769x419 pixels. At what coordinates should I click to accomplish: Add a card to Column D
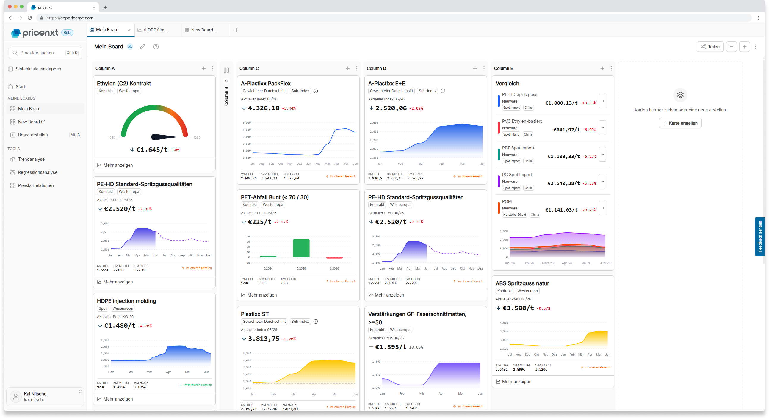(x=475, y=68)
